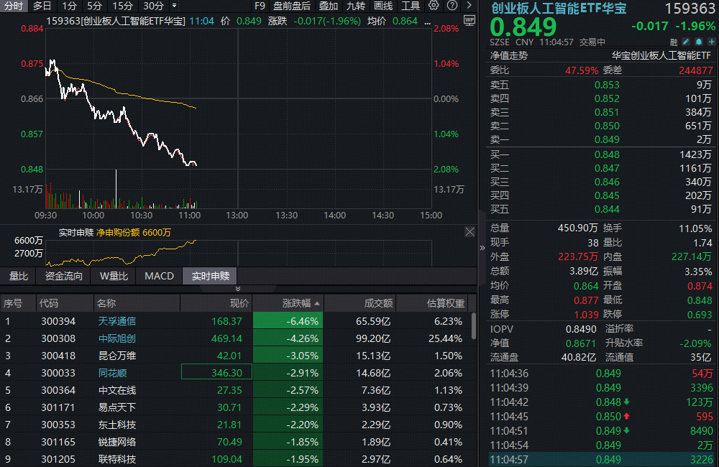Click the WP logo on the chart
Screen dimensions: 719x467
click(469, 20)
